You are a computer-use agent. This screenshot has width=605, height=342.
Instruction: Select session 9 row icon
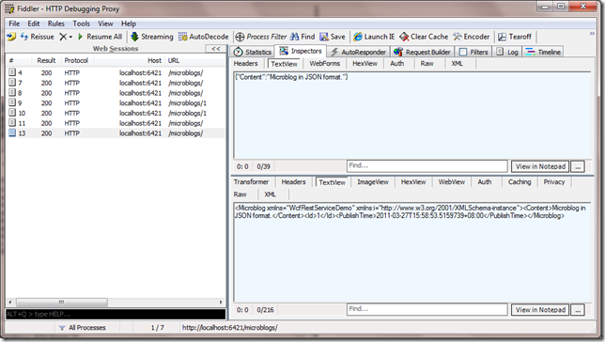12,102
